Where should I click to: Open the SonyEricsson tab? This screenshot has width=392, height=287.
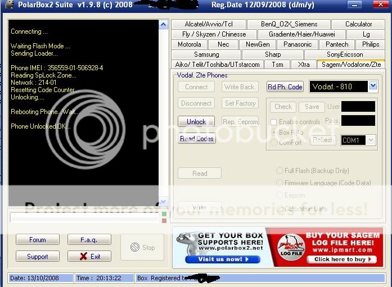(x=345, y=54)
